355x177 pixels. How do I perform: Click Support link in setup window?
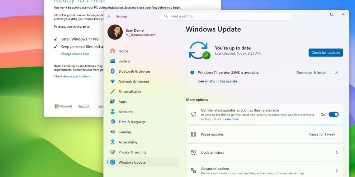pos(84,106)
